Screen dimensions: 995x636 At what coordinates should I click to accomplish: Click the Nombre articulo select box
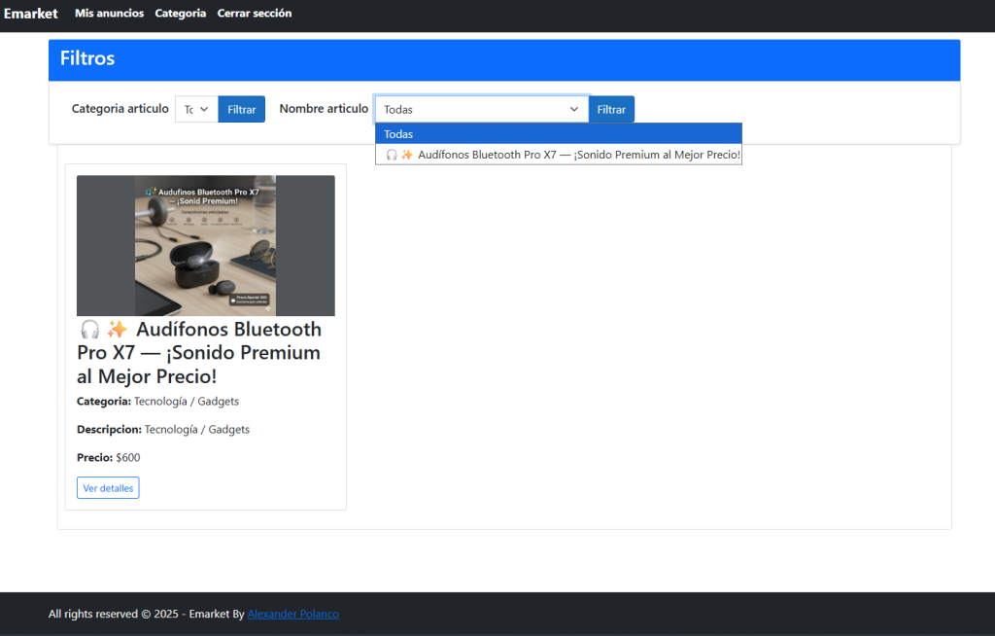[481, 110]
